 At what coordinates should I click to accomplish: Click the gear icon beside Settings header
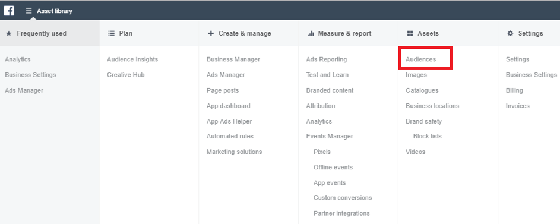pyautogui.click(x=510, y=33)
